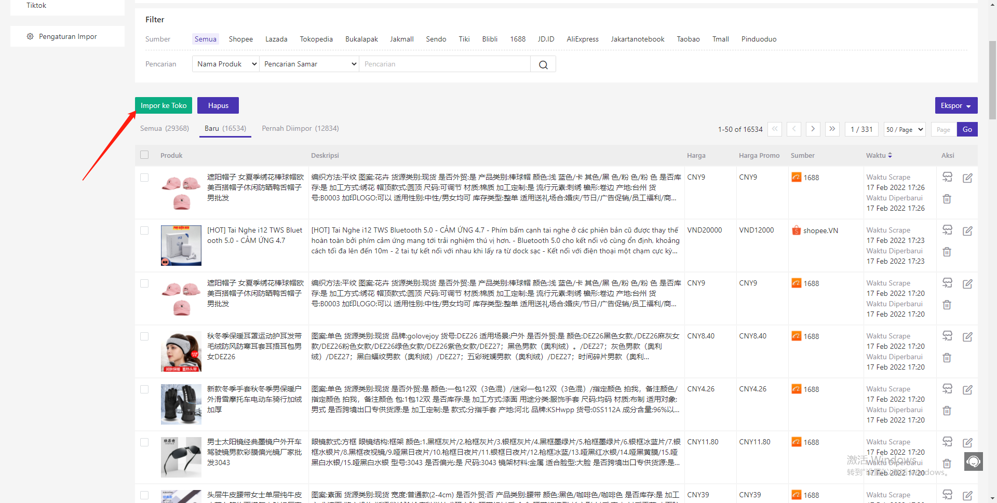Screen dimensions: 997x503
Task: Open the chat support bubble icon
Action: click(x=973, y=461)
